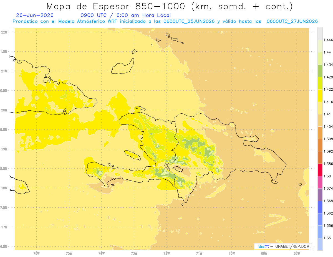Click the initialization time "0600UTC_25JUN2026"
The width and height of the screenshot is (333, 257).
pos(189,21)
